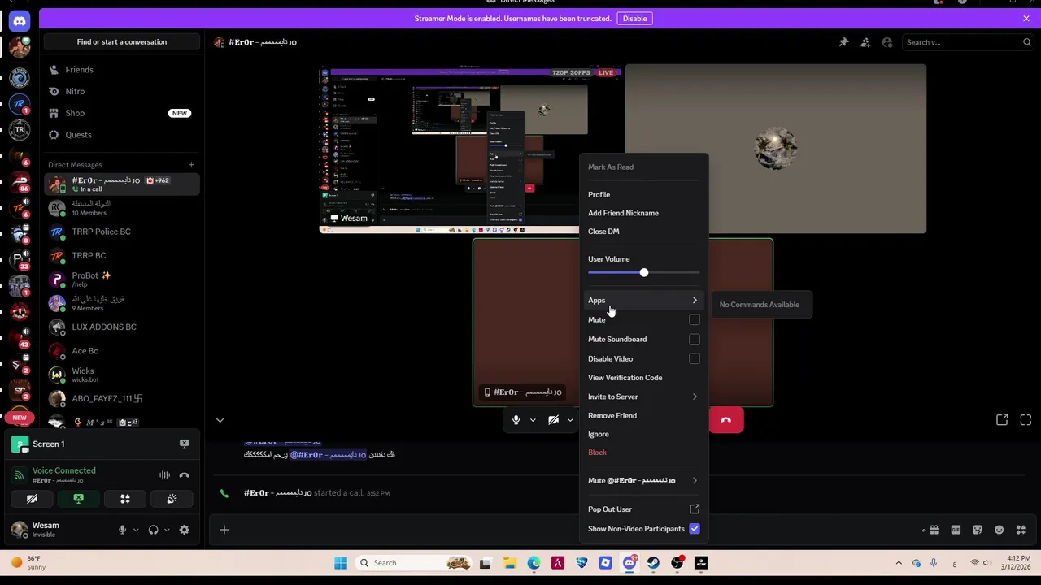
Task: Open headphone output options arrow in user panel
Action: point(167,530)
